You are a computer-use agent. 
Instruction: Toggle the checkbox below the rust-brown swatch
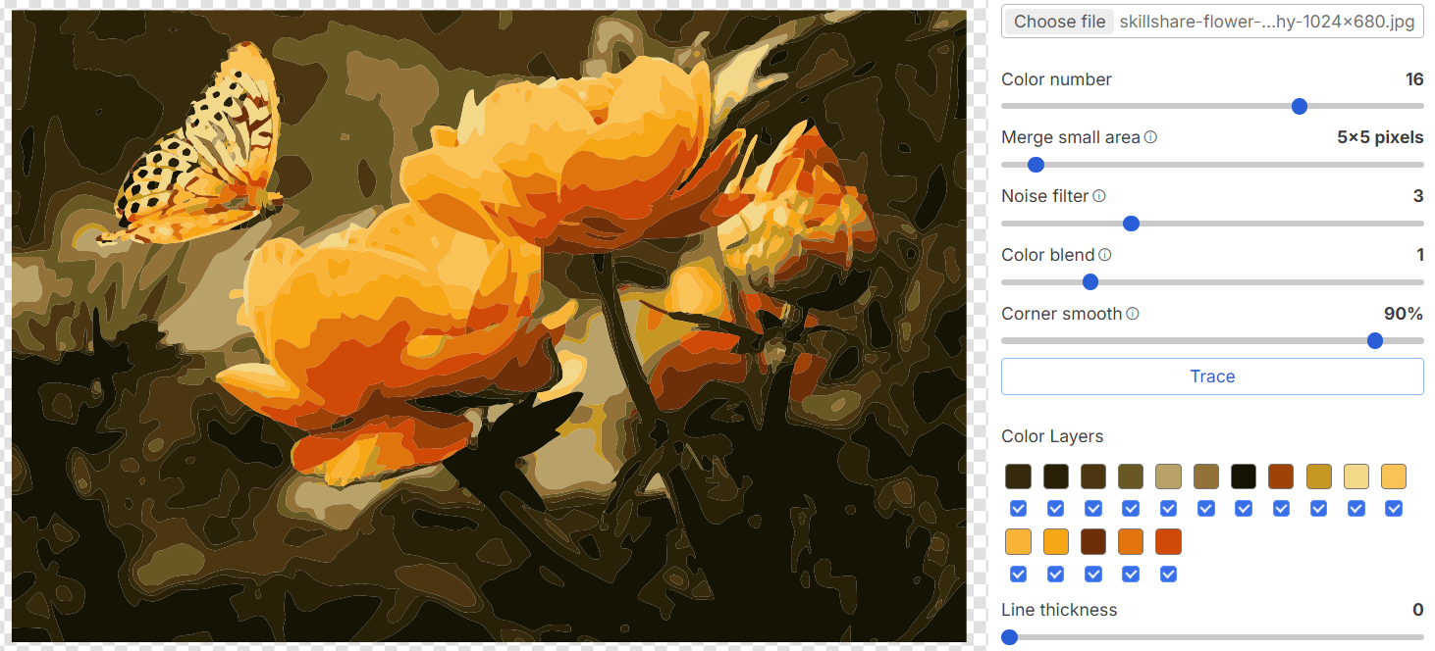coord(1281,509)
